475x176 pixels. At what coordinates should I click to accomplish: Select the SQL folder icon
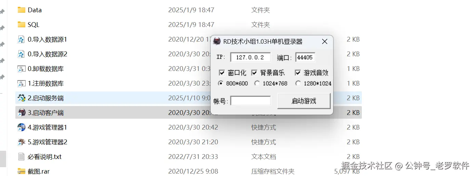point(22,25)
